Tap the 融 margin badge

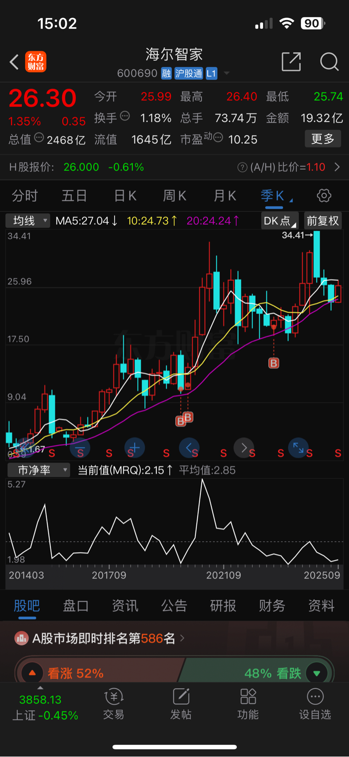coord(166,73)
